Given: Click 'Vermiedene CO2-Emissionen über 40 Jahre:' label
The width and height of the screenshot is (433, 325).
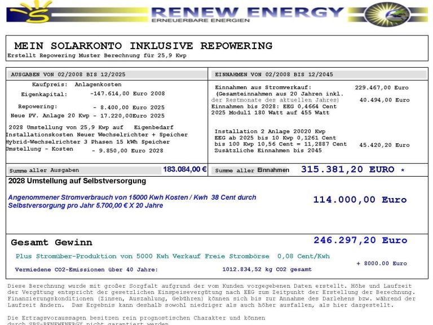Looking at the screenshot, I should 86,270.
